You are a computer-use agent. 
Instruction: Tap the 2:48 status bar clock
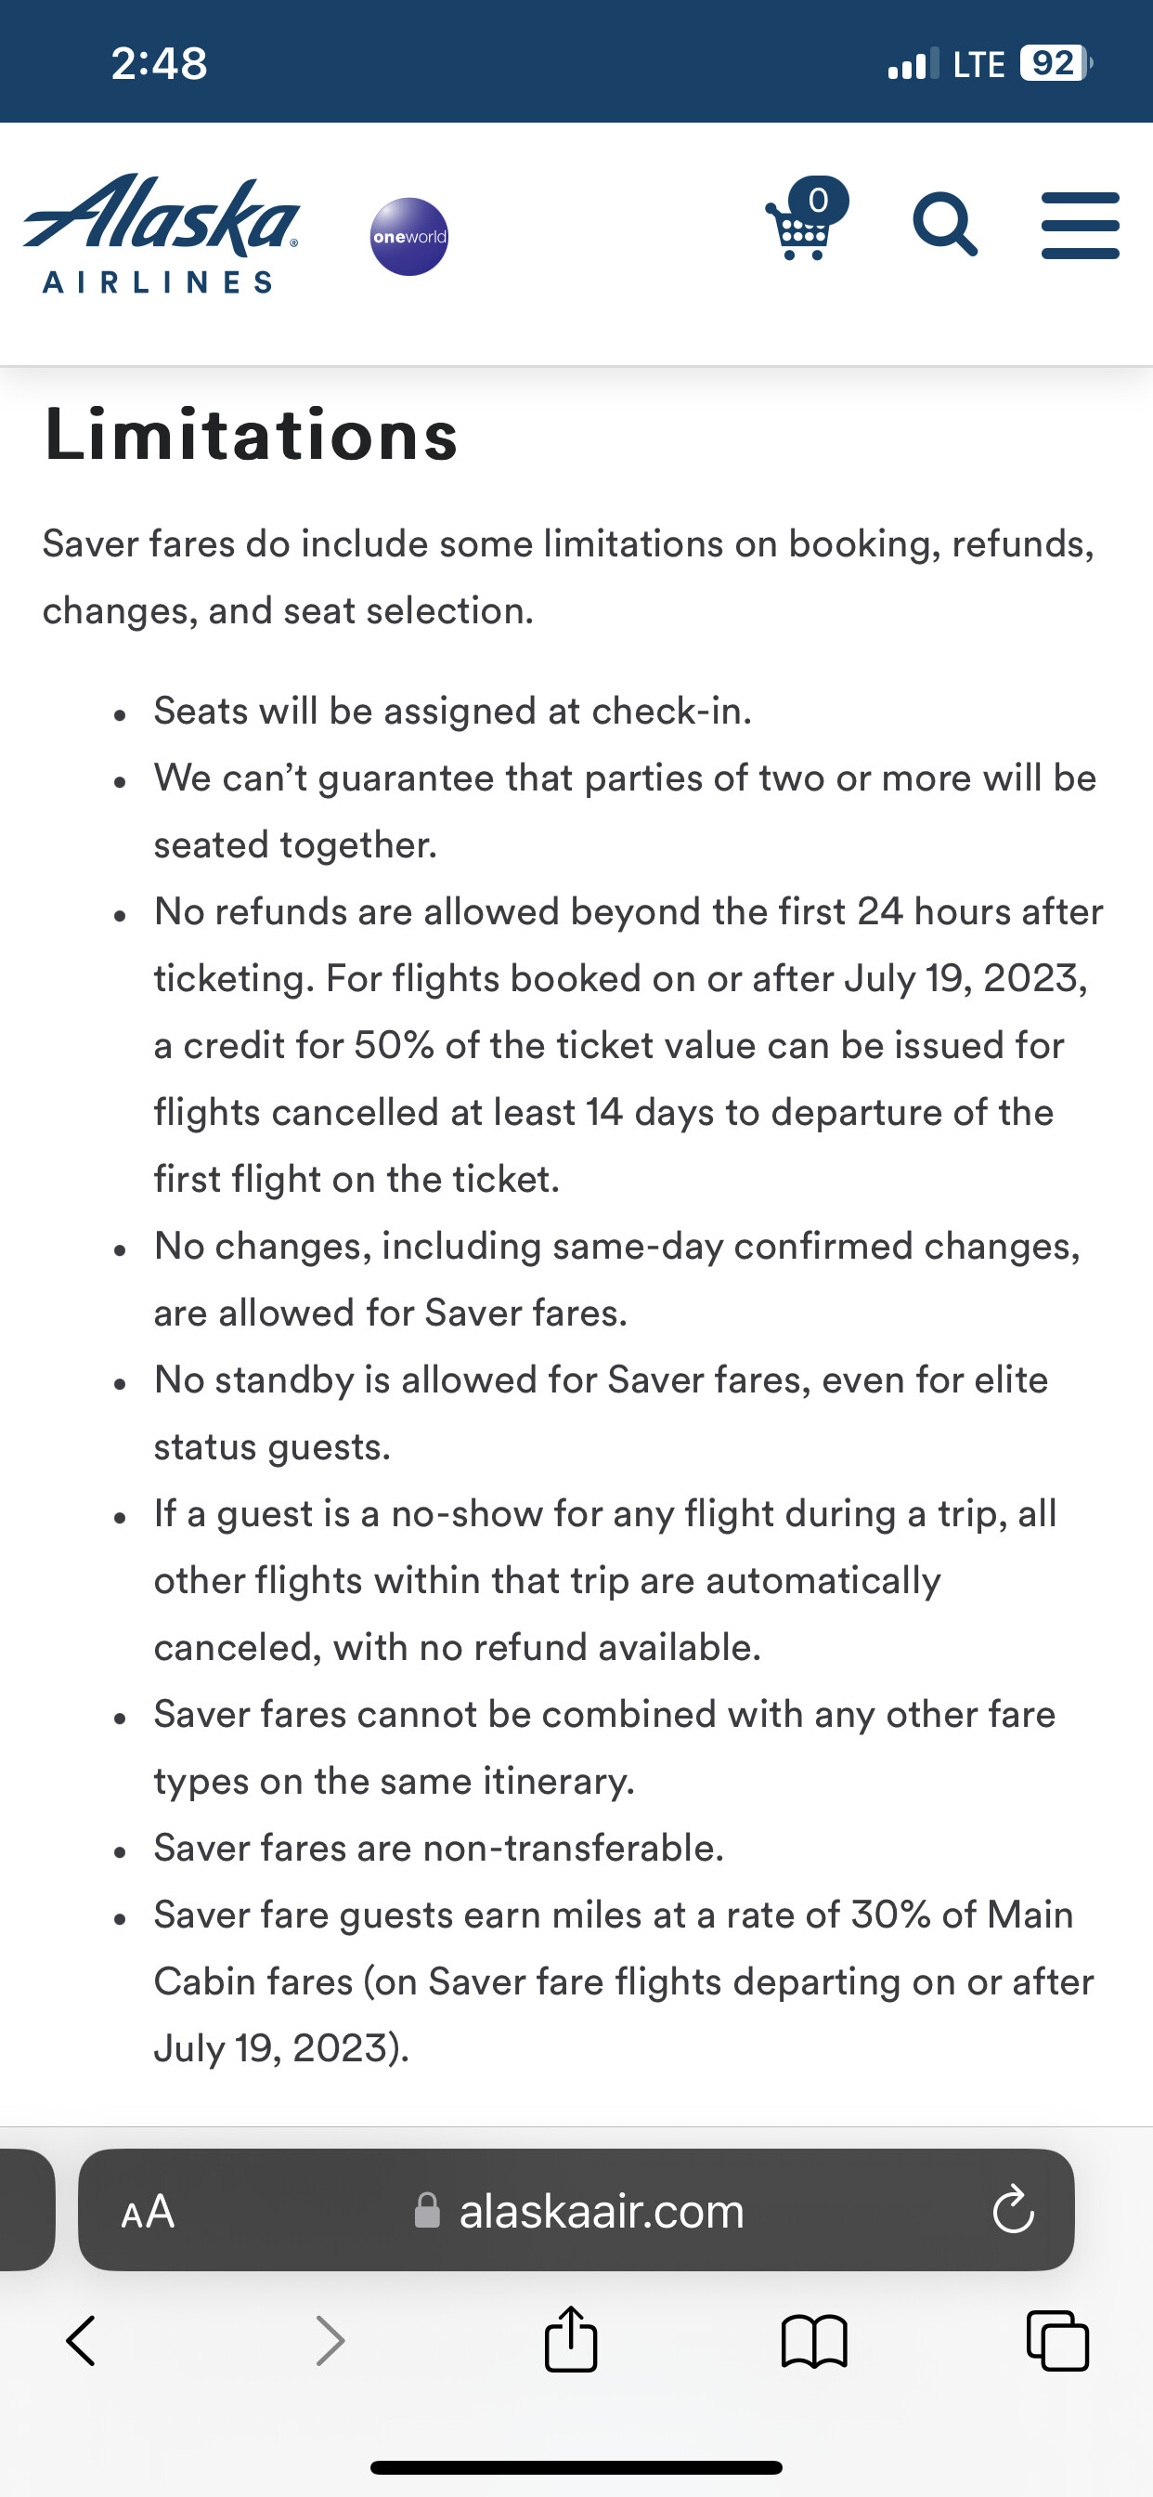pos(159,64)
